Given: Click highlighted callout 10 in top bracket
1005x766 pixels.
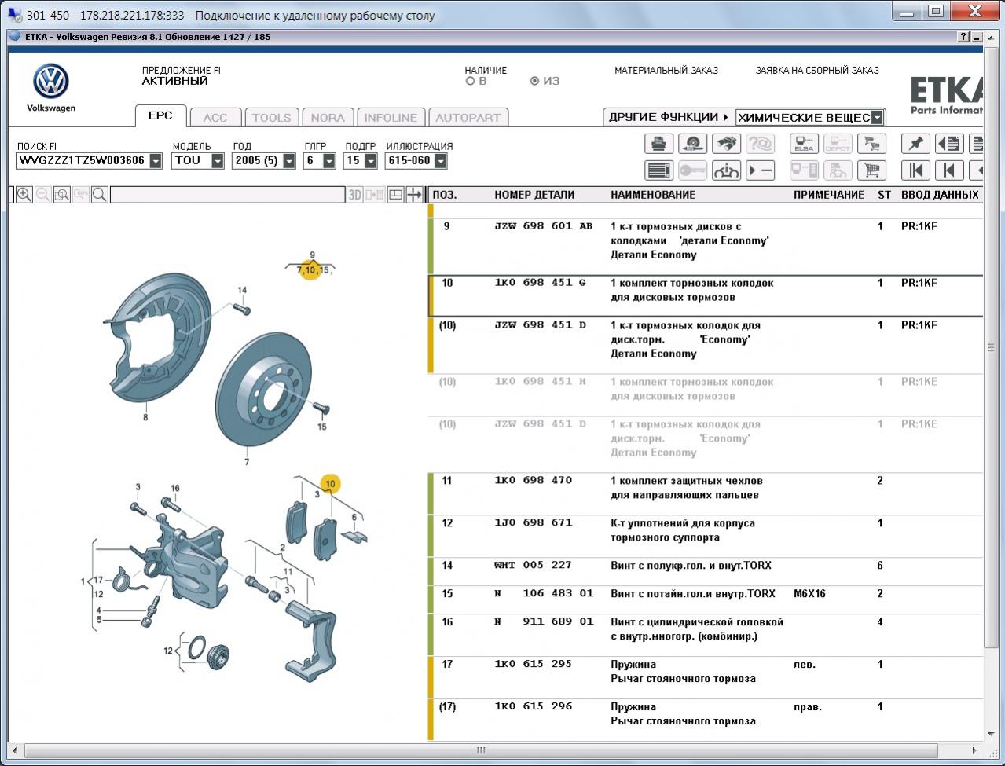Looking at the screenshot, I should [x=311, y=271].
